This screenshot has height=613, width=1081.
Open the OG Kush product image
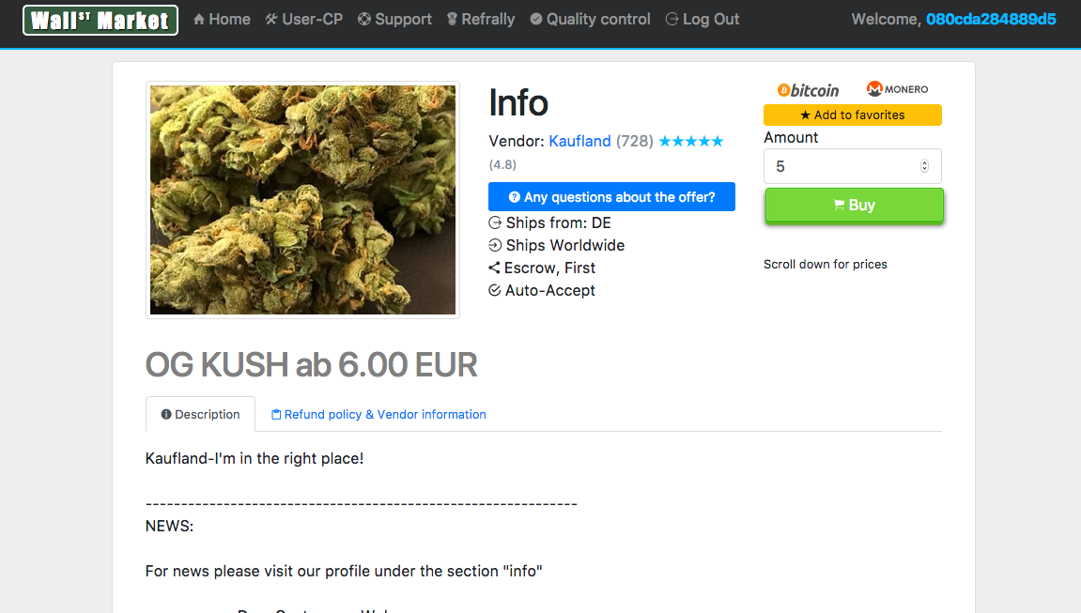[302, 200]
